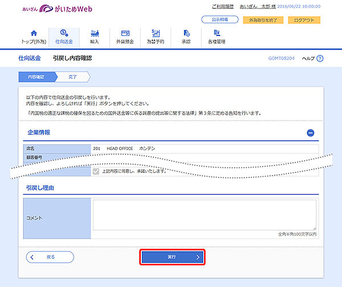The width and height of the screenshot is (342, 287).
Task: Open the 為替予約 exchange contract icon
Action: coord(155,33)
